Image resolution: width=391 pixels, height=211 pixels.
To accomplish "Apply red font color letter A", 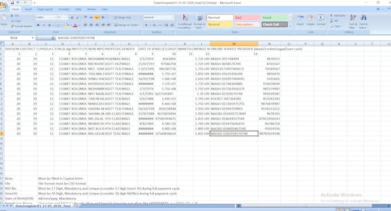I will pyautogui.click(x=75, y=25).
